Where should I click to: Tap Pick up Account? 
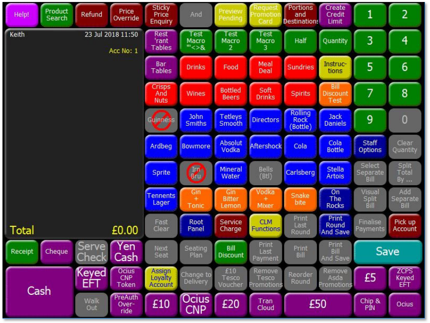[405, 225]
